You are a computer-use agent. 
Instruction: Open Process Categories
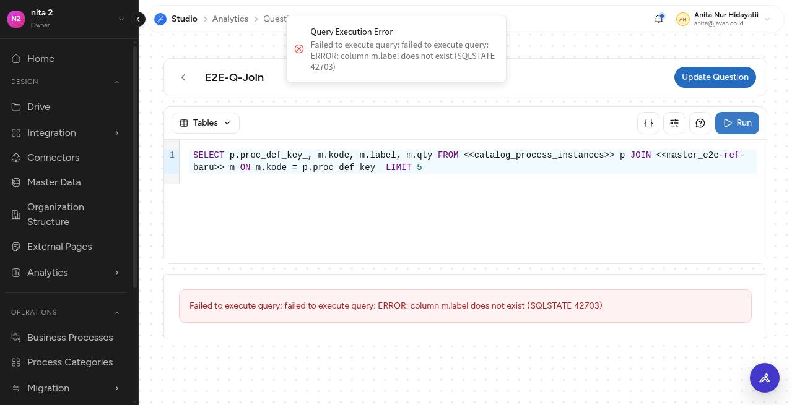tap(69, 362)
